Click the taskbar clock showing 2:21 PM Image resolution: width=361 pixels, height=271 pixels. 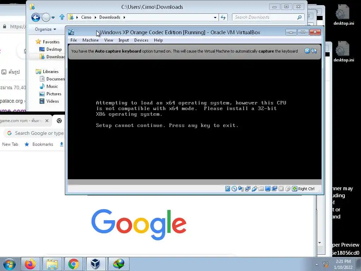tap(343, 264)
